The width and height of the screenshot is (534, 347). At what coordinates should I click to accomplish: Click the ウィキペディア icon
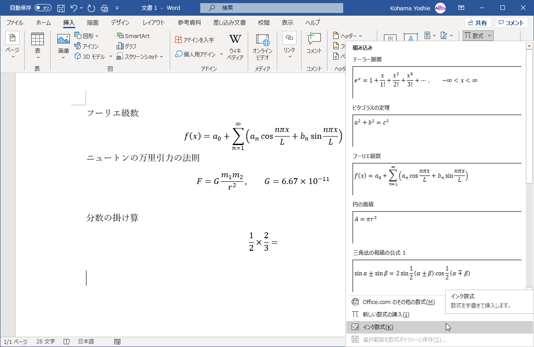(235, 39)
